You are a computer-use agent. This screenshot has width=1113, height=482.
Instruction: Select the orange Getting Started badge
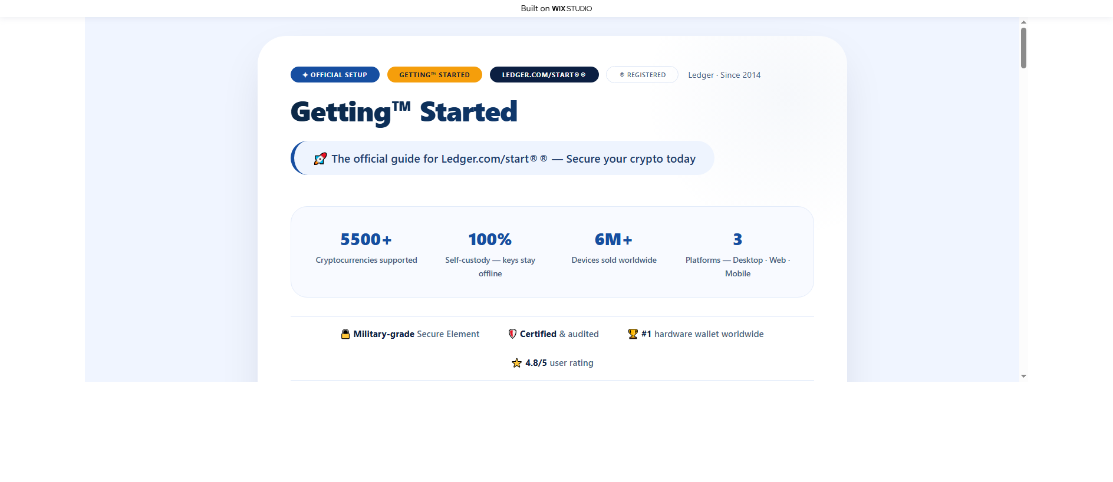[x=434, y=75]
